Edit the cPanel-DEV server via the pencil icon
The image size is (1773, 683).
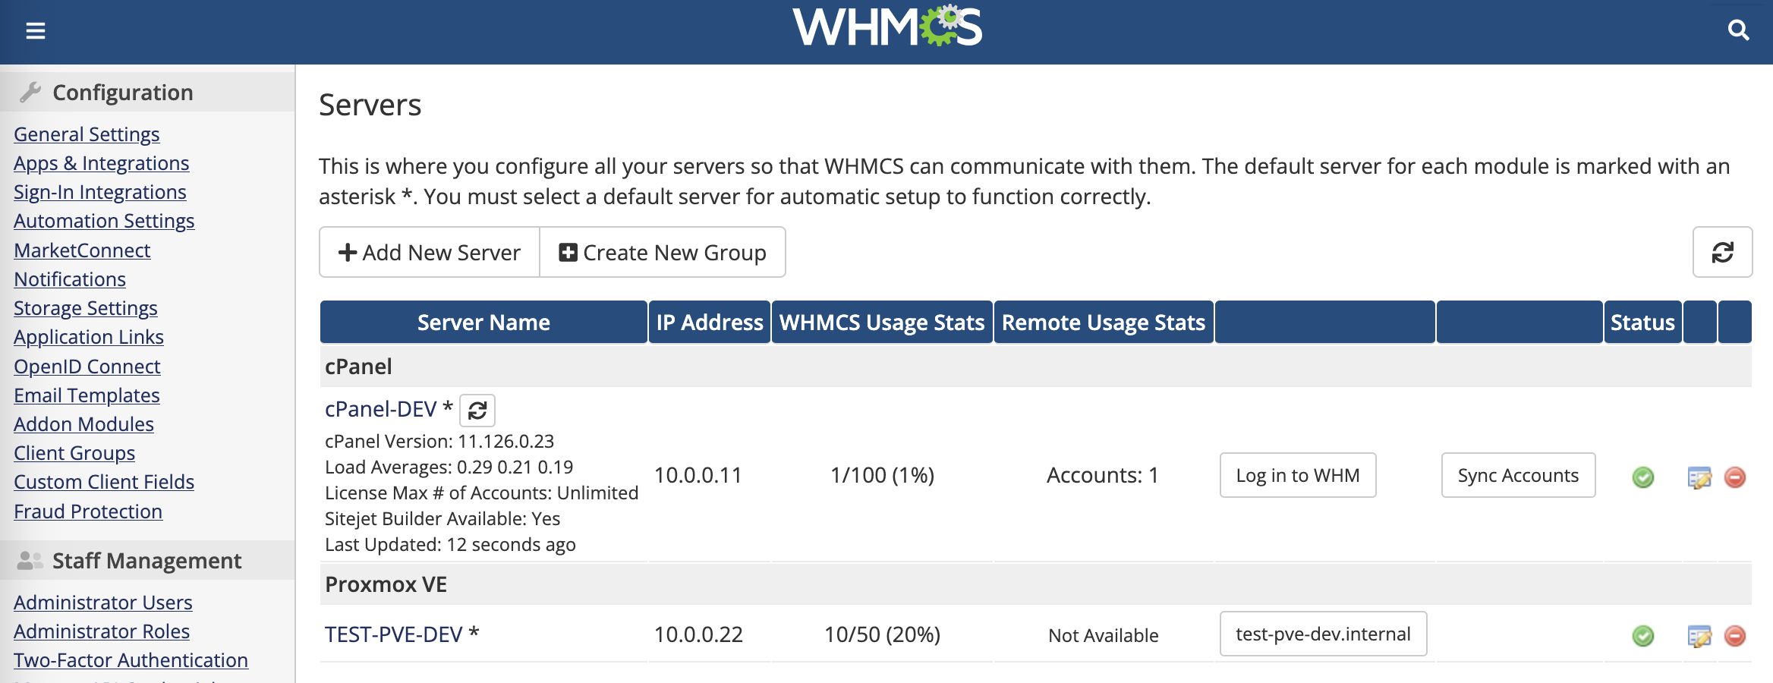(1702, 476)
